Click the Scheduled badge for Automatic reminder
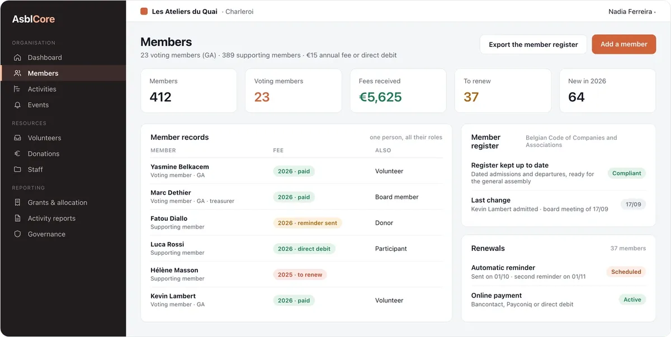Viewport: 671px width, 337px height. (x=626, y=272)
